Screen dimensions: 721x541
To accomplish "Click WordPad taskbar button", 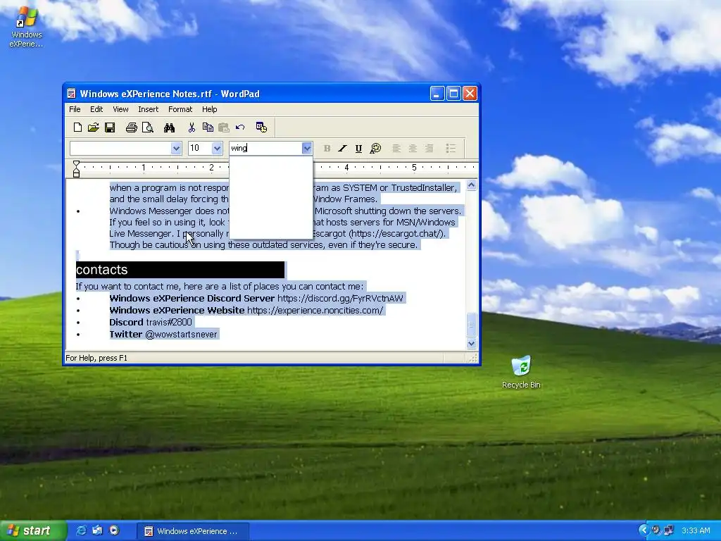I will (x=193, y=531).
